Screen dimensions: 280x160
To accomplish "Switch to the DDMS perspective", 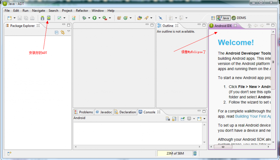I will [x=239, y=18].
